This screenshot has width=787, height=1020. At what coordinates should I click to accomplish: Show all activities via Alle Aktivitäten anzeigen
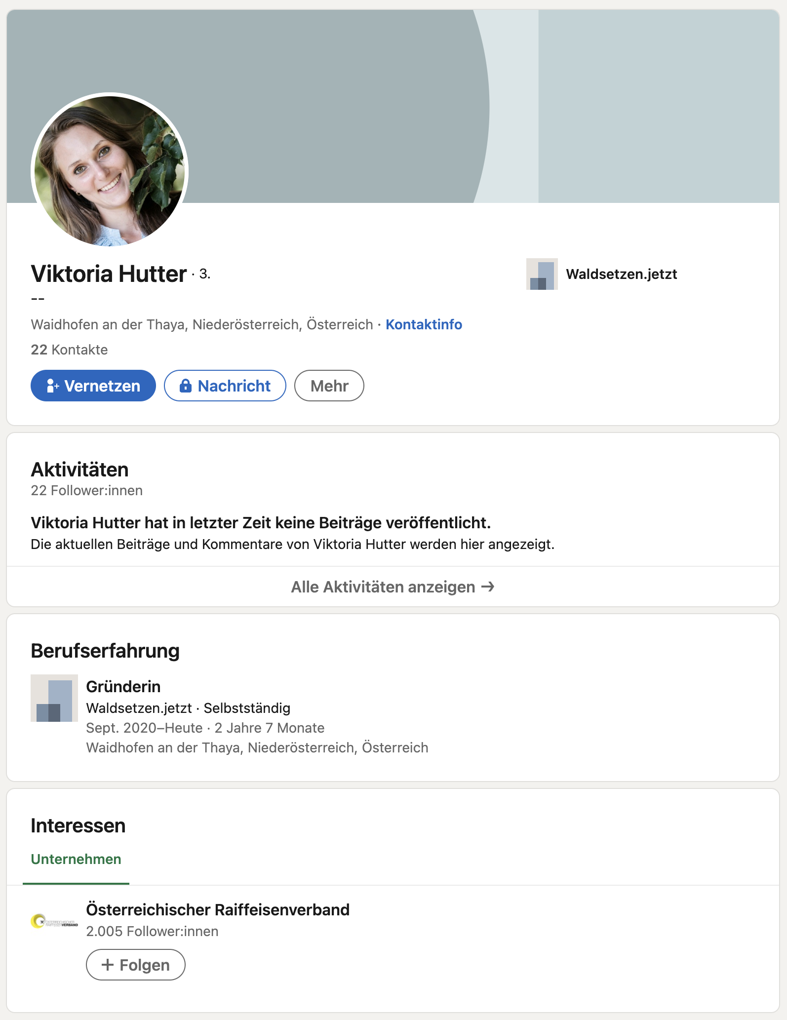pyautogui.click(x=393, y=587)
